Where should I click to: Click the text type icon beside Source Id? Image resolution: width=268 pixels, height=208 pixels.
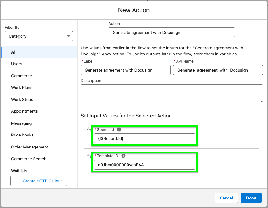click(89, 129)
